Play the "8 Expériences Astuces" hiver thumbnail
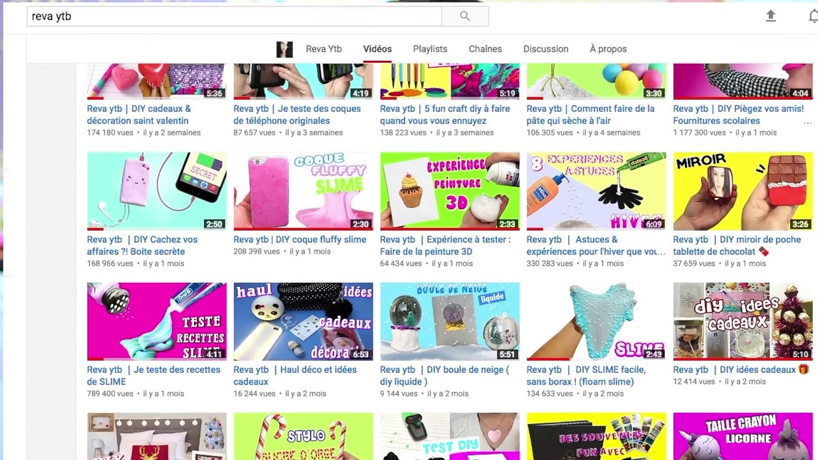This screenshot has width=818, height=460. click(596, 191)
